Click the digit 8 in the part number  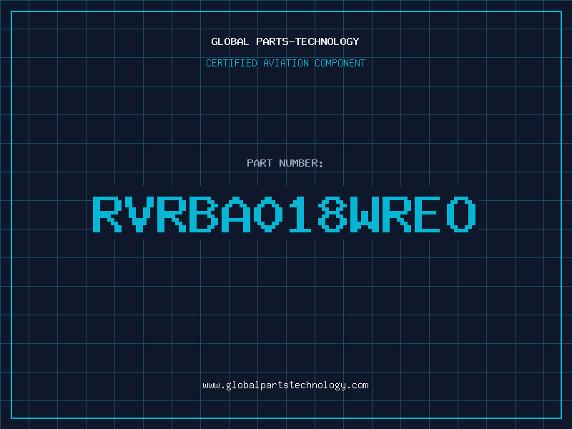(332, 214)
